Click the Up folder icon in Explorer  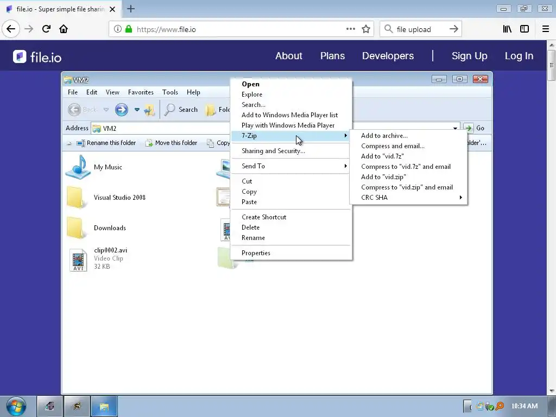click(x=149, y=110)
